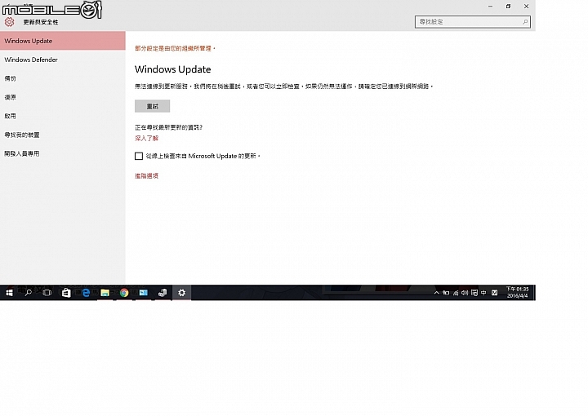Open Task View from the taskbar
588x416 pixels.
coord(47,293)
